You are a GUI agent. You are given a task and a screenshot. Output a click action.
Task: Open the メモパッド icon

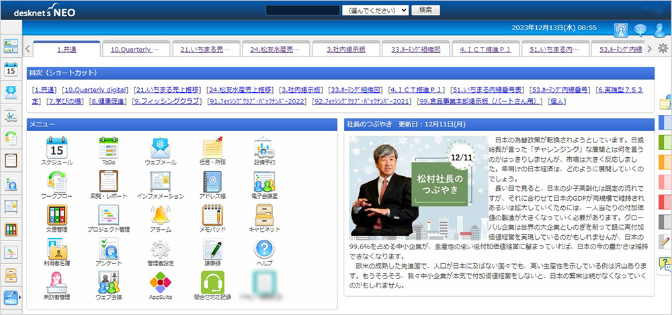pyautogui.click(x=212, y=218)
